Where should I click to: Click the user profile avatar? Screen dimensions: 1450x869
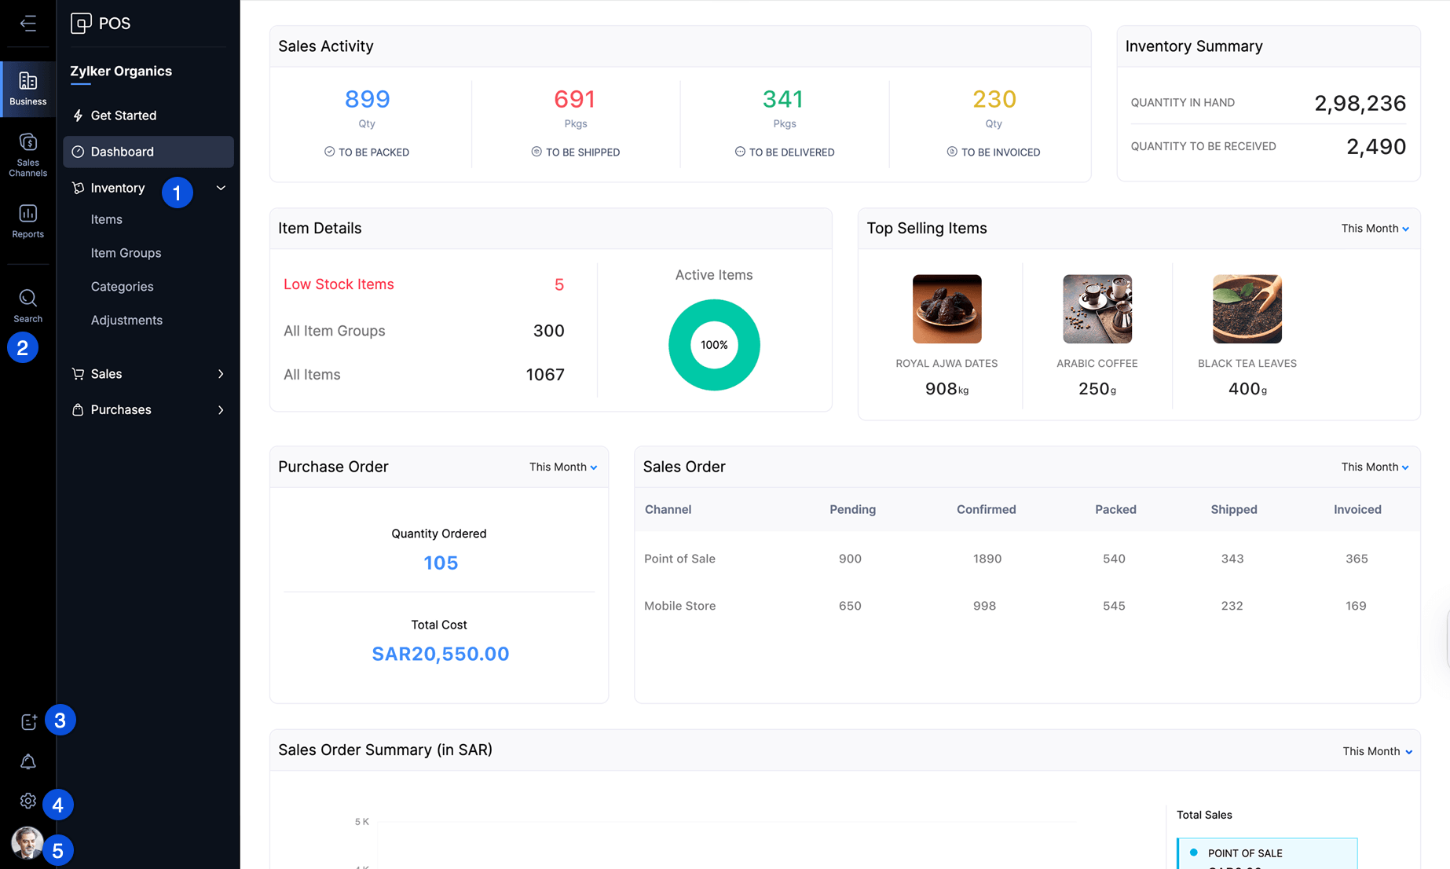point(27,842)
